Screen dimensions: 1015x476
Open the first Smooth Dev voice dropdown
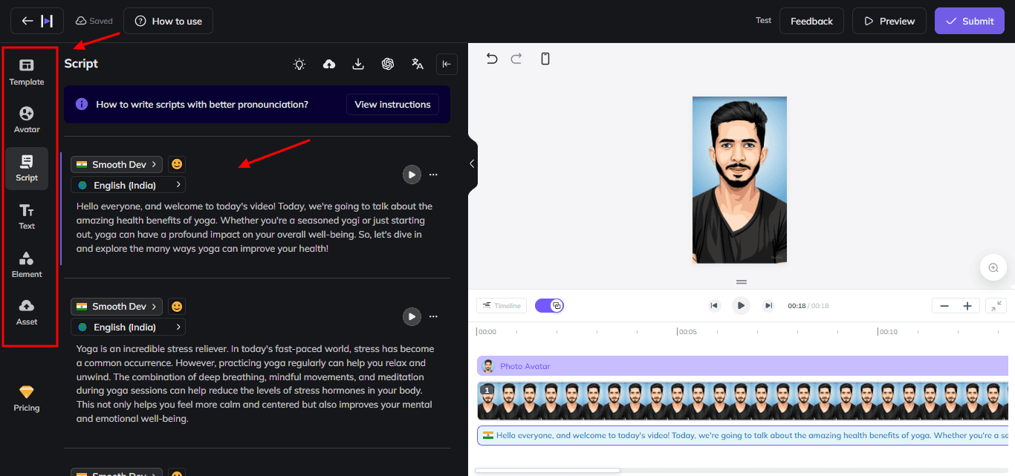[x=117, y=164]
